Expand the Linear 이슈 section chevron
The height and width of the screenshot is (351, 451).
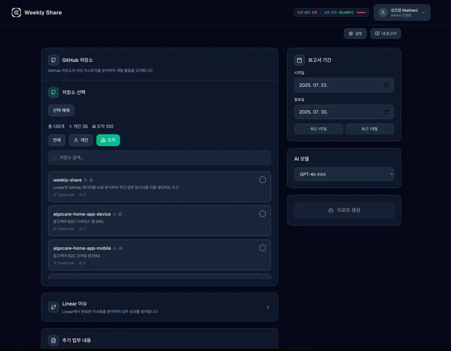click(268, 307)
